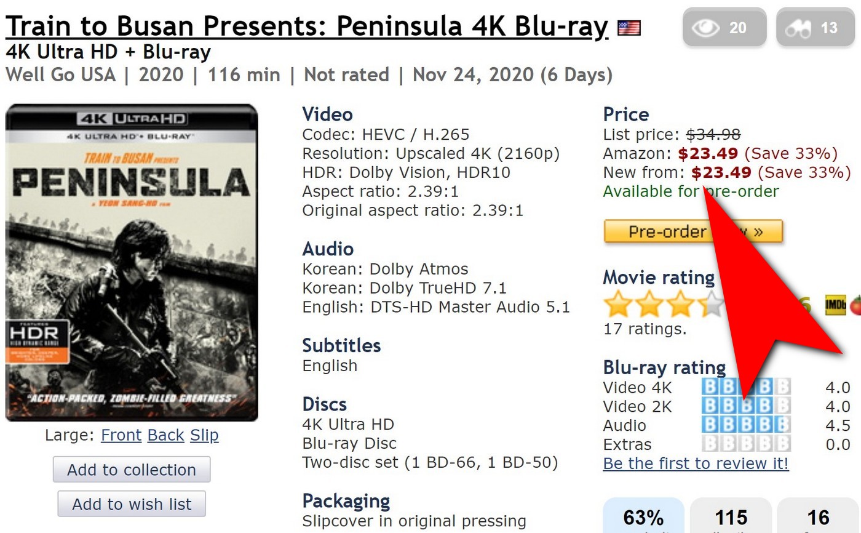Click the Peninsula cover art thumbnail
The image size is (861, 533).
click(132, 263)
